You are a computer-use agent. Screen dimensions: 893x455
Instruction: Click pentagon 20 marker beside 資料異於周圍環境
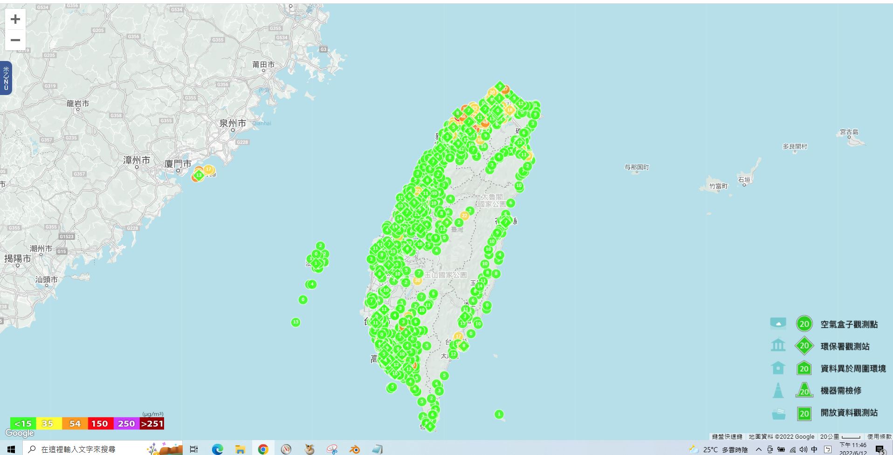(804, 368)
